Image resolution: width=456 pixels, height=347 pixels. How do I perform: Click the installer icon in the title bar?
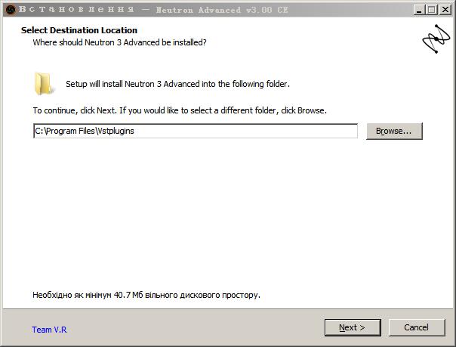click(11, 10)
